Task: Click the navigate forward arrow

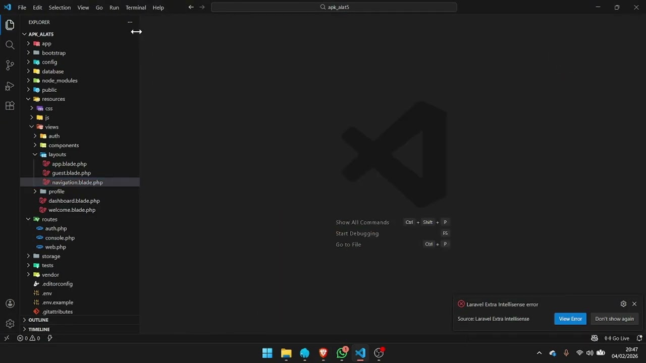Action: pos(202,7)
